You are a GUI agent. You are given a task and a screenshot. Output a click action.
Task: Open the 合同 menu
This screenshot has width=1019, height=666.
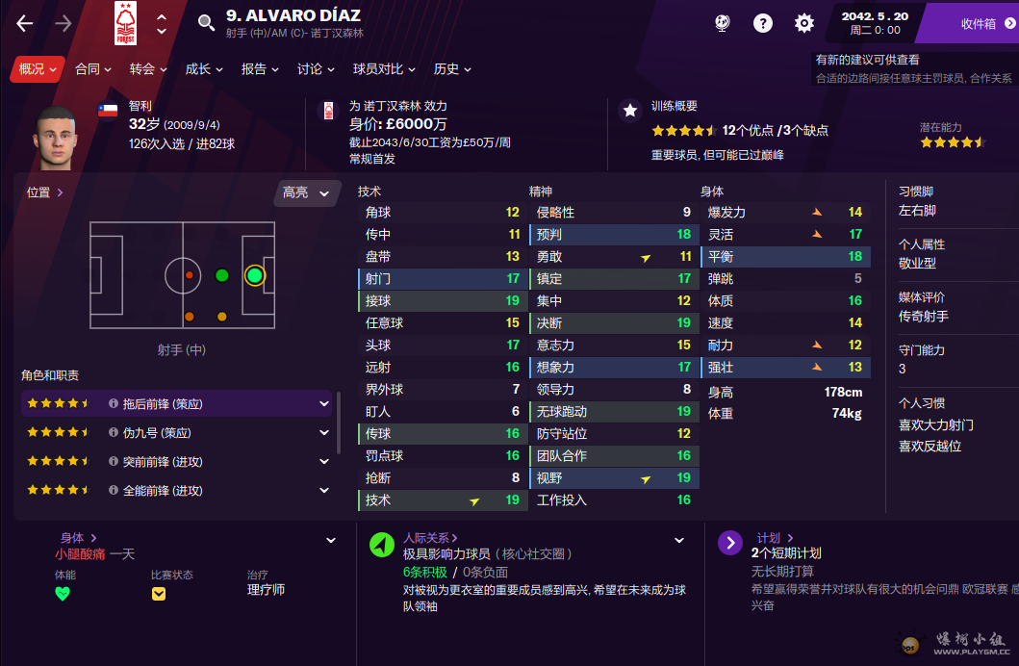(93, 69)
